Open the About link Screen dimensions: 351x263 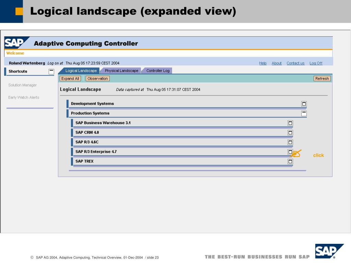pyautogui.click(x=277, y=63)
